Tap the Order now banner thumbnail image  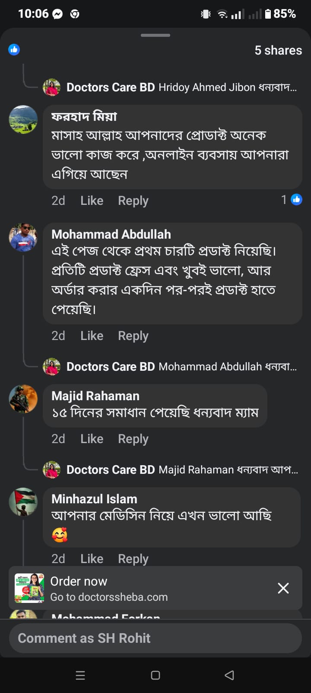coord(29,588)
